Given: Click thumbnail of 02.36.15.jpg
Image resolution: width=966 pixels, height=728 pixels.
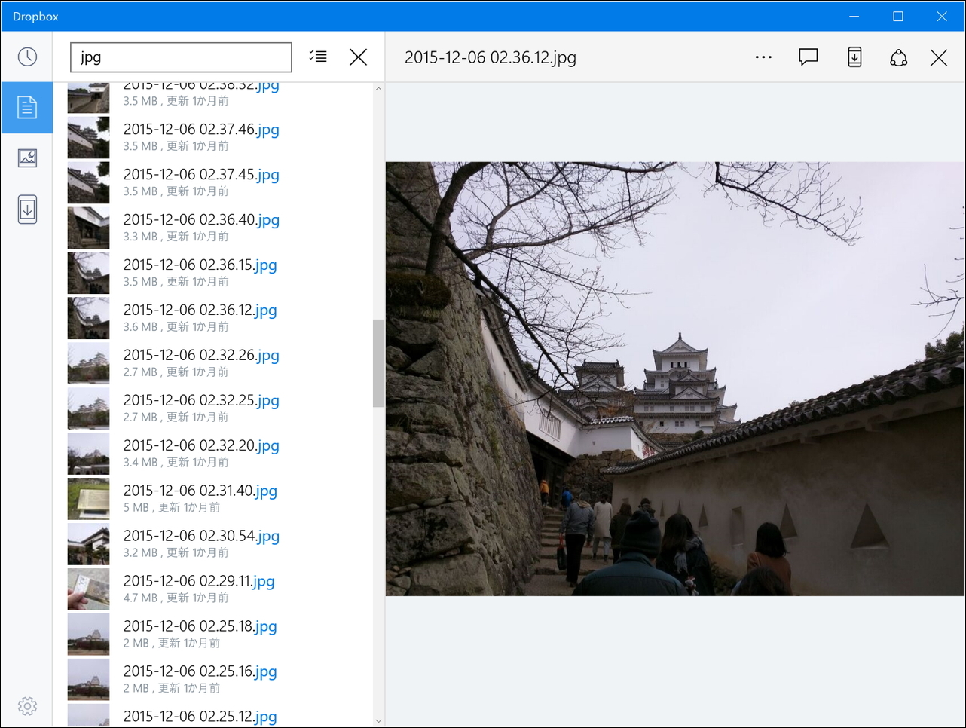Looking at the screenshot, I should tap(88, 273).
